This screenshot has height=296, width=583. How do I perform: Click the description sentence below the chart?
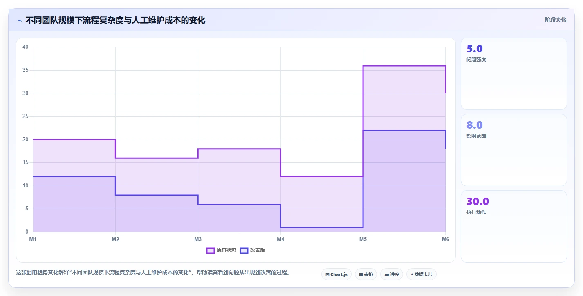click(x=153, y=273)
